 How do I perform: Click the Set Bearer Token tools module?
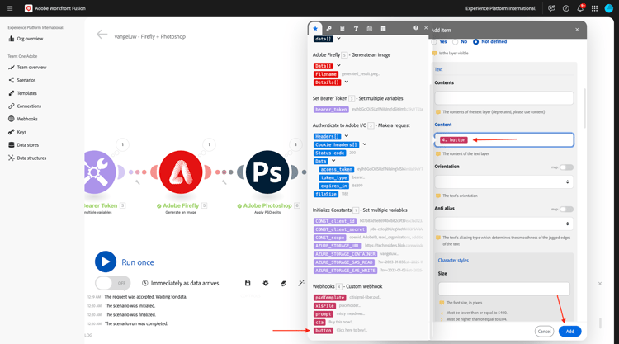97,172
